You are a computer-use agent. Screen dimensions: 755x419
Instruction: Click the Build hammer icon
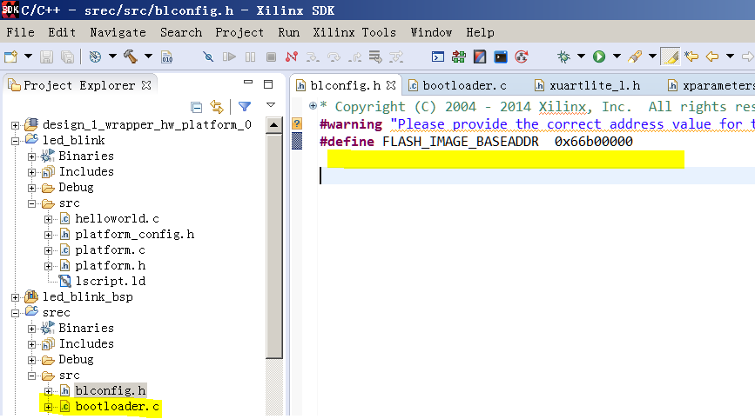[x=131, y=57]
